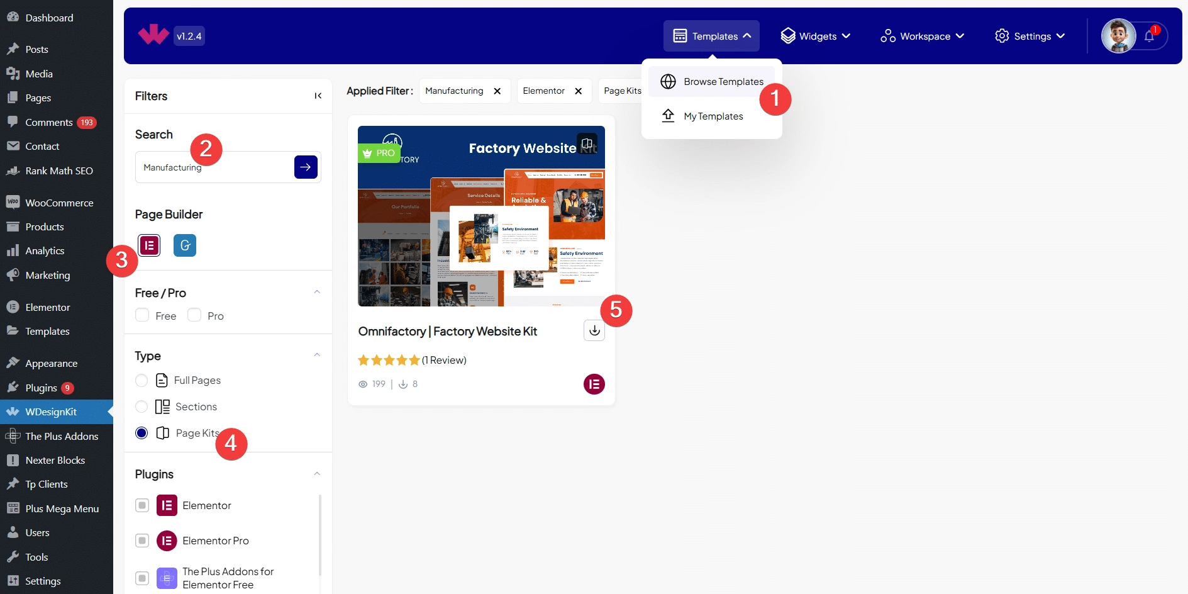Click the WDesignKit logo
Screen dimensions: 1188x594
153,35
